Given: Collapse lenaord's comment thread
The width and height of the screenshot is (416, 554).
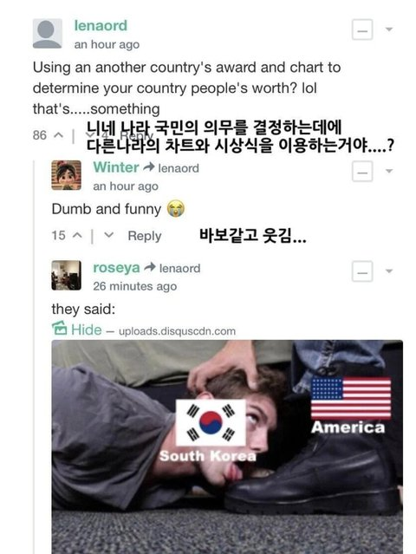Looking at the screenshot, I should 362,29.
